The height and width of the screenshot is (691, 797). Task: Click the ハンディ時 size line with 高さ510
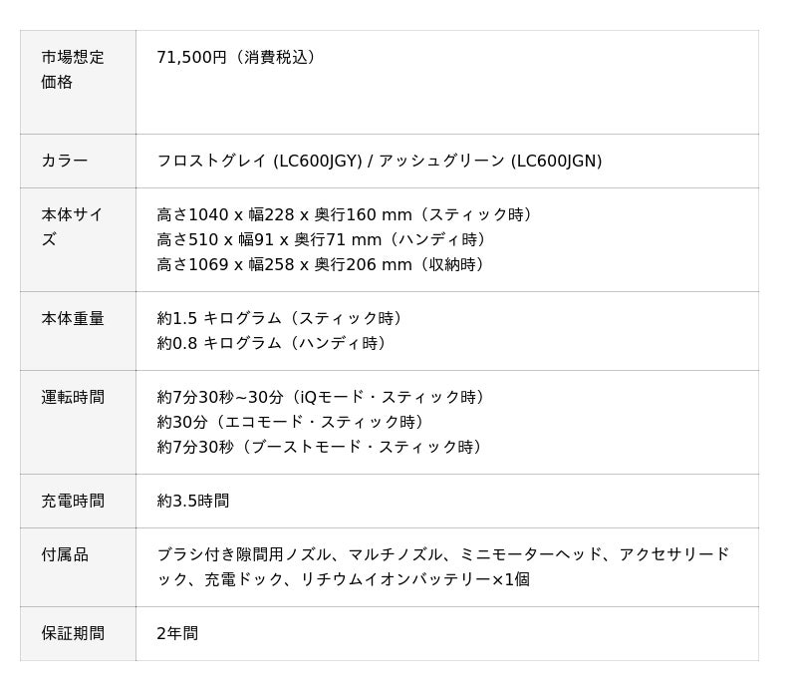(x=323, y=239)
